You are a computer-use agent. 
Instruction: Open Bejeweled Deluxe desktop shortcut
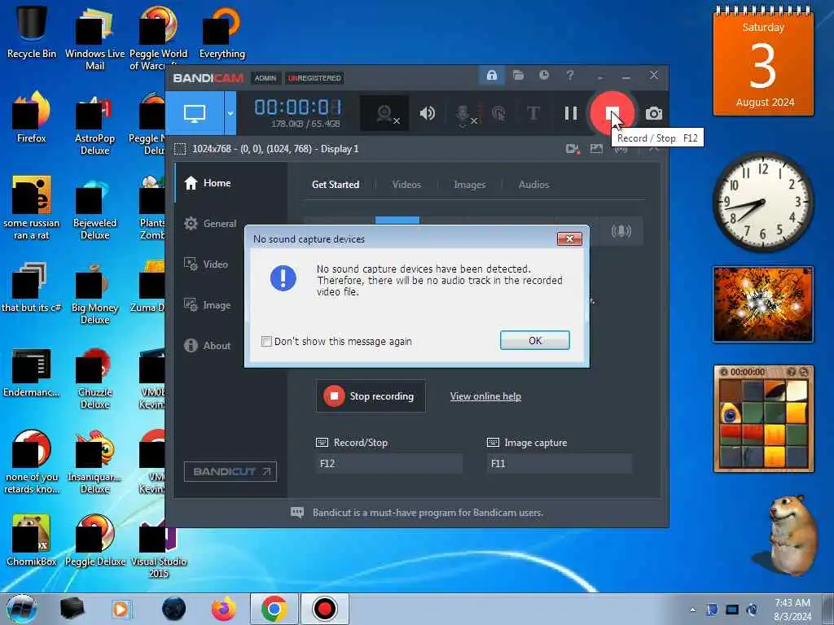94,208
